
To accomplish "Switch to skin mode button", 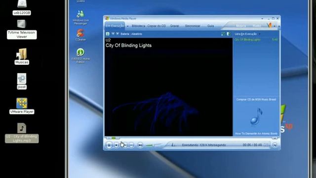I will coord(275,145).
